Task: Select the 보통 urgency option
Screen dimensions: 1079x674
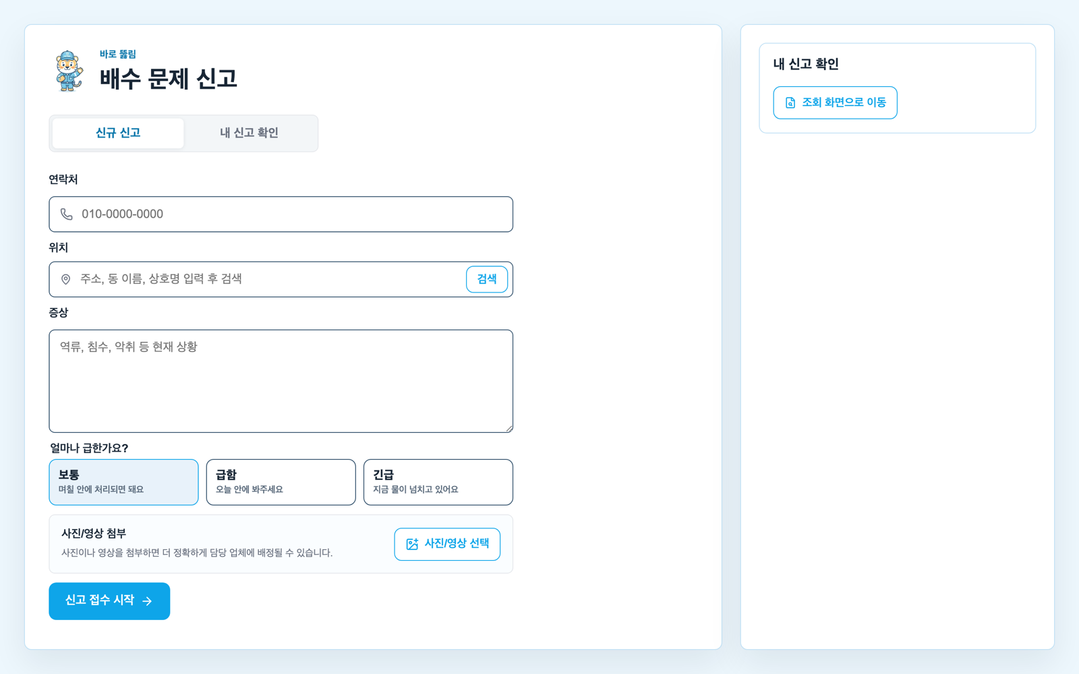Action: [123, 482]
